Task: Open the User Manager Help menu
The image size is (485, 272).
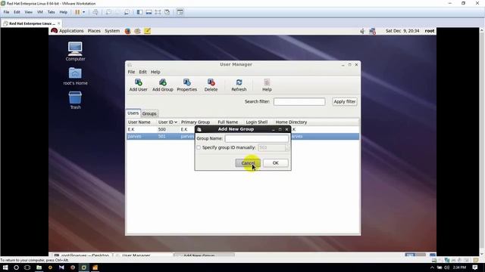Action: pyautogui.click(x=155, y=72)
